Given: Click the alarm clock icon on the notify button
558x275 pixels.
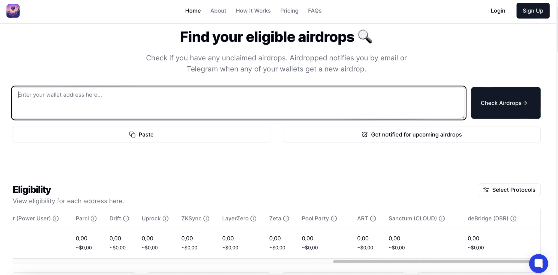Looking at the screenshot, I should (x=365, y=134).
